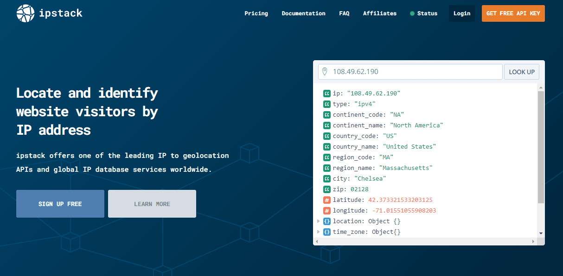Click the value "North America"

click(416, 125)
